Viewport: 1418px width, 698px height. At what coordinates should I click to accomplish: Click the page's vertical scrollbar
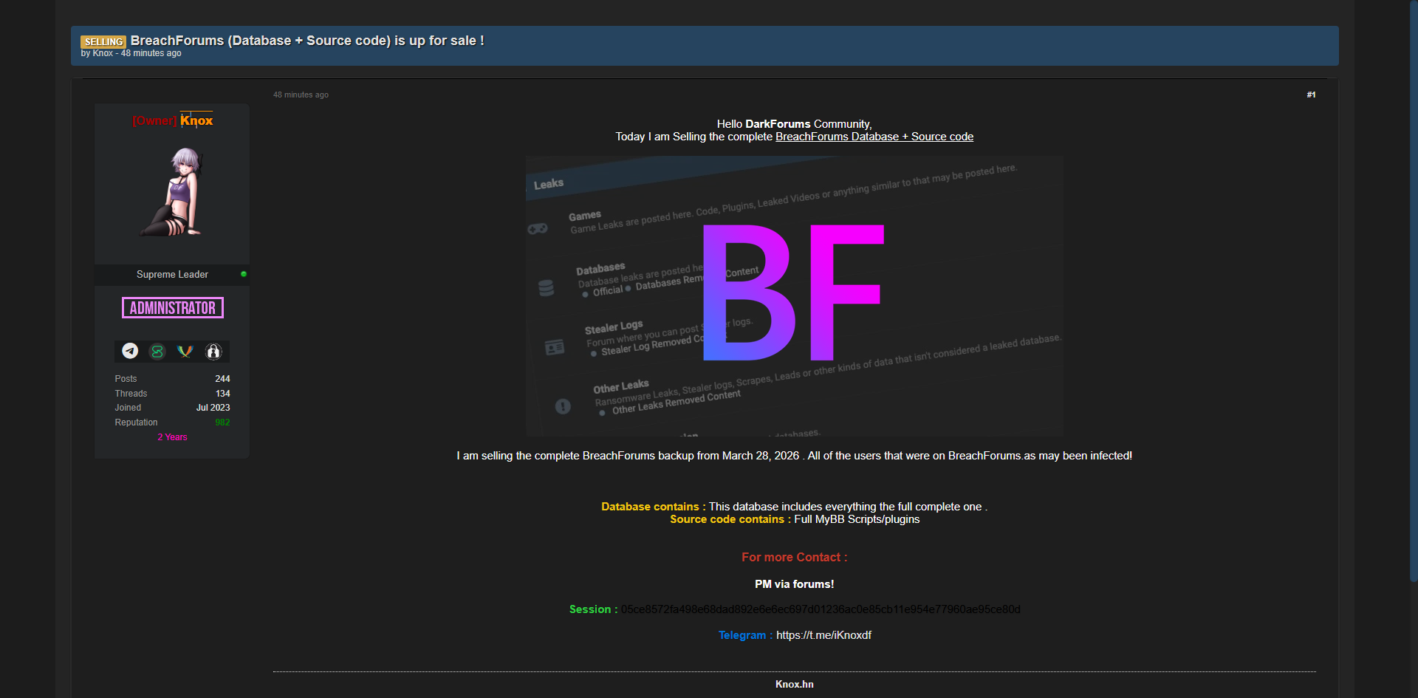coord(1413,295)
